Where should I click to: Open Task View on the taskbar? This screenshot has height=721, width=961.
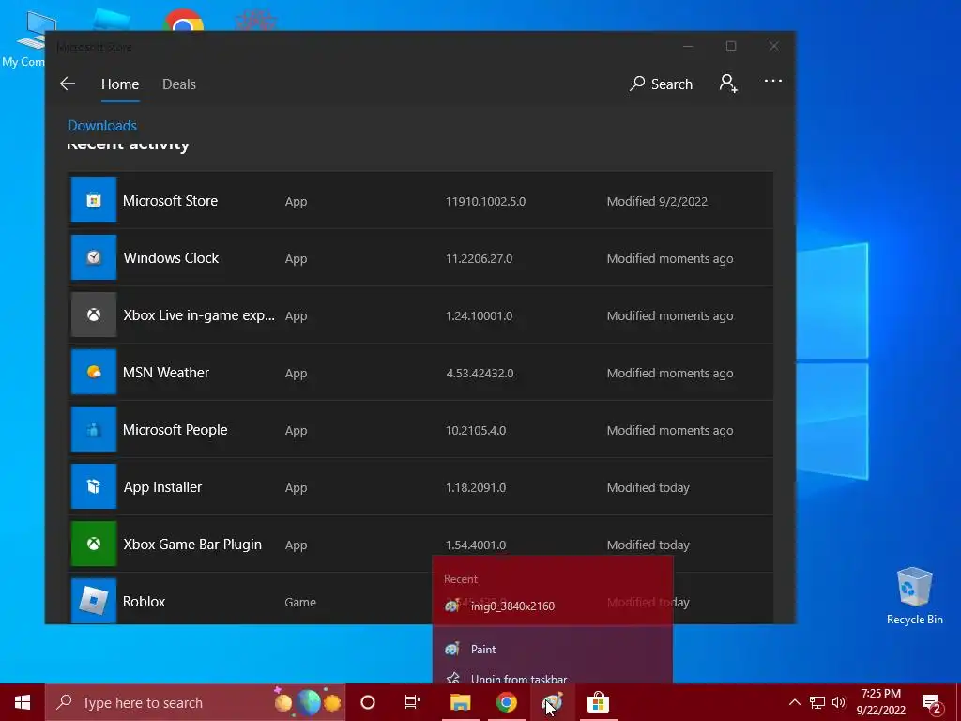(x=413, y=702)
